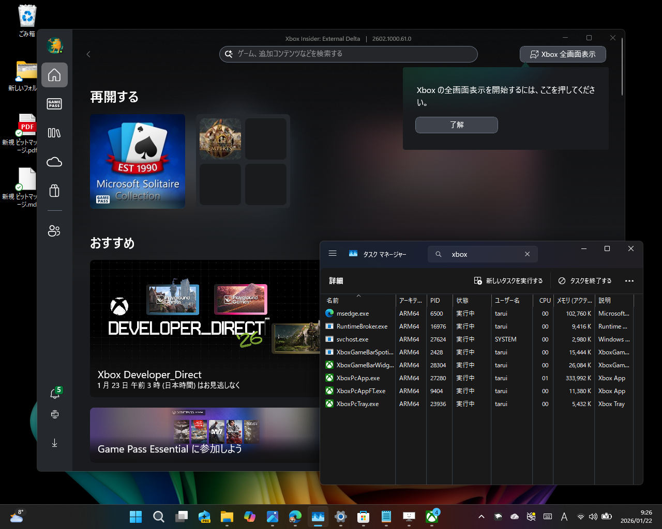Open Microsoft Store from the taskbar
This screenshot has width=662, height=529.
(x=364, y=517)
